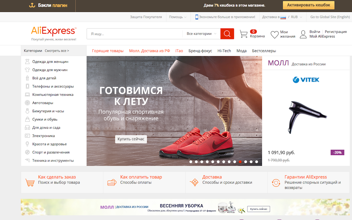Click Активировать кешбэк button
Screen dimensions: 352x220
pyautogui.click(x=309, y=5)
